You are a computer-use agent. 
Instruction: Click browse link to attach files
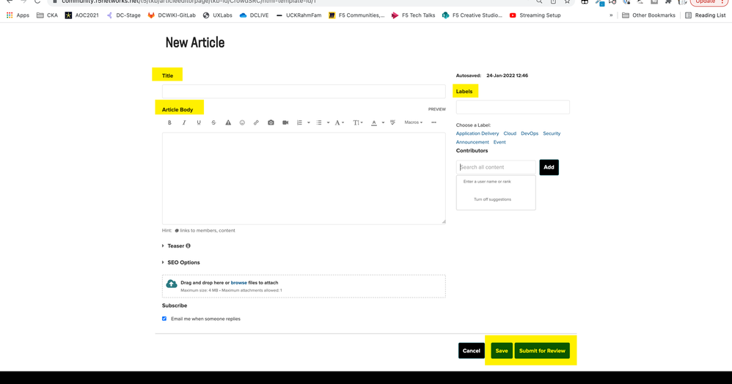click(x=238, y=283)
